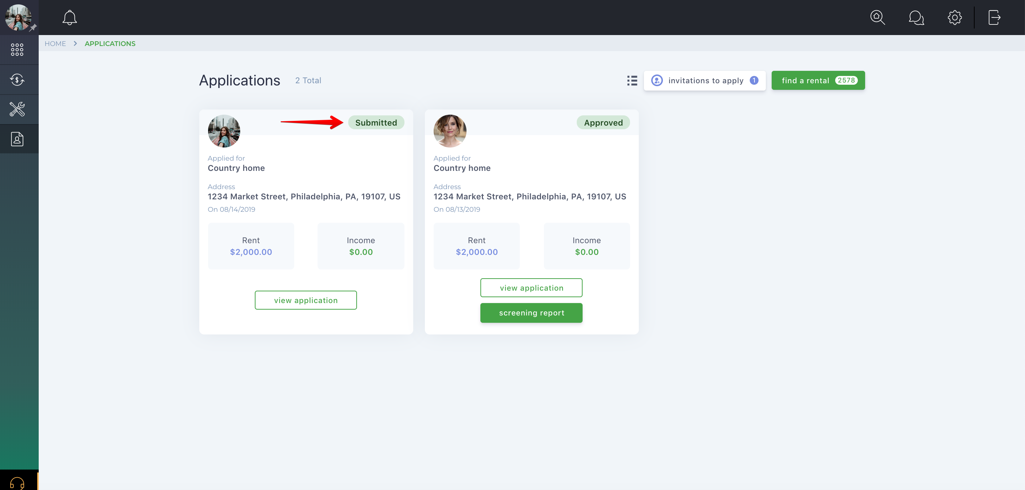This screenshot has height=490, width=1025.
Task: Click the Applications page heading
Action: [x=239, y=80]
